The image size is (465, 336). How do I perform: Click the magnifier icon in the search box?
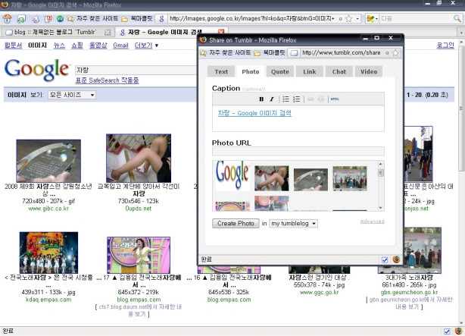[x=457, y=19]
